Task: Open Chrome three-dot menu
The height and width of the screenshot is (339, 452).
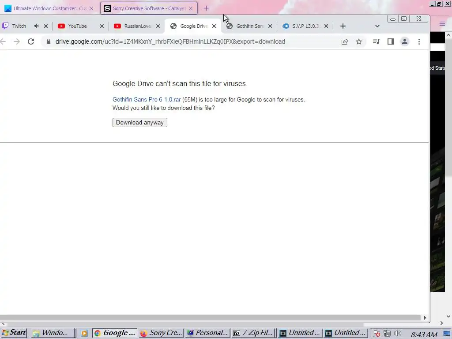Action: [419, 41]
